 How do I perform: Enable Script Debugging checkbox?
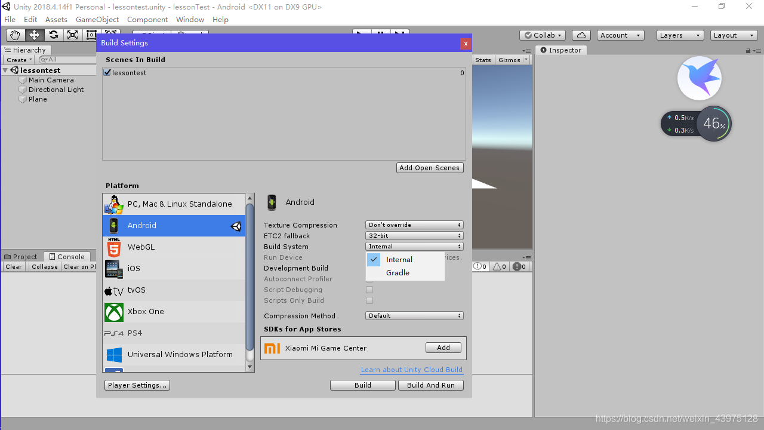369,290
